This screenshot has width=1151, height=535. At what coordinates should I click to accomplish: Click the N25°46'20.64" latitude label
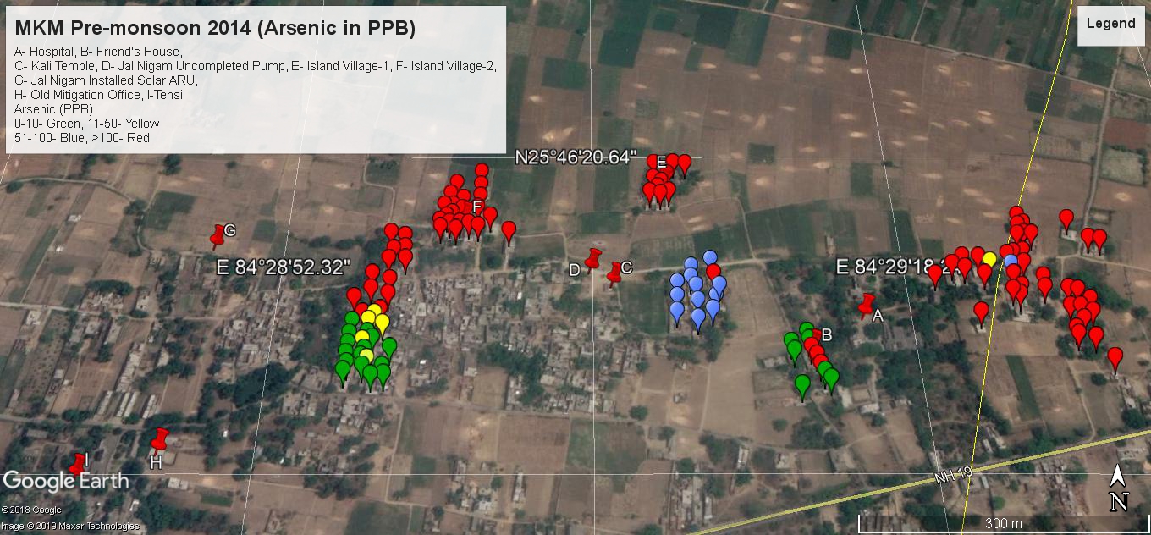pos(575,157)
